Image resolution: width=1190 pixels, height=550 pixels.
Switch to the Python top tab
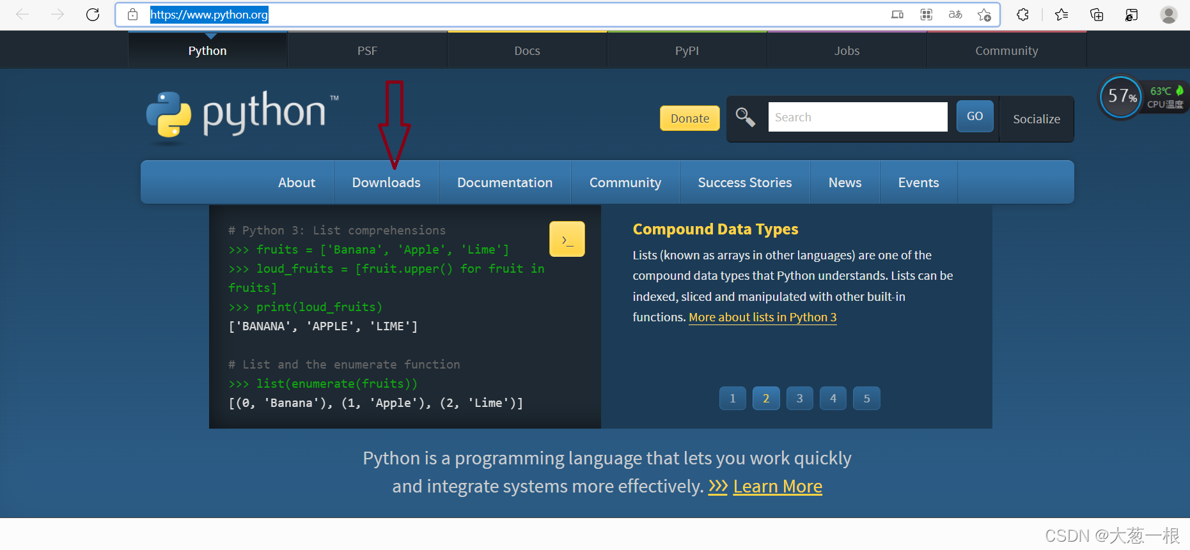(208, 50)
